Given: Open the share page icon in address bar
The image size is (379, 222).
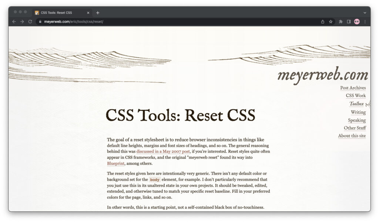Looking at the screenshot, I should 323,21.
